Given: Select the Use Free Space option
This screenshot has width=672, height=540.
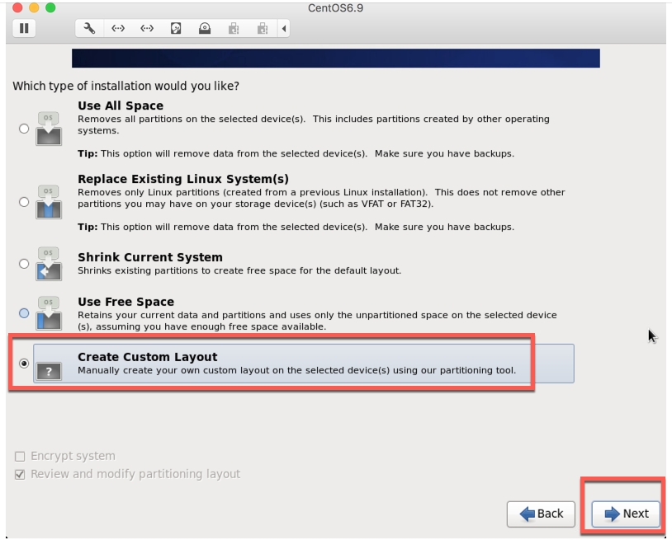Looking at the screenshot, I should click(24, 313).
